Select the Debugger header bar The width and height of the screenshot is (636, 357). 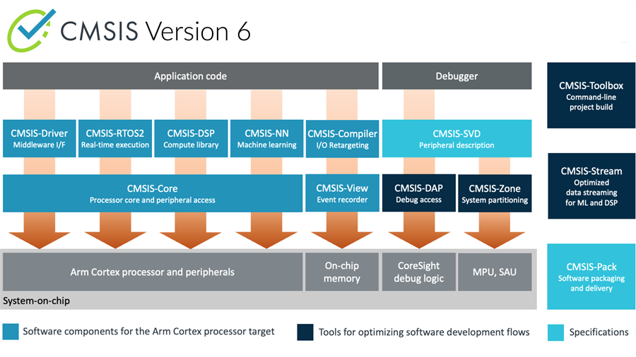(x=457, y=76)
